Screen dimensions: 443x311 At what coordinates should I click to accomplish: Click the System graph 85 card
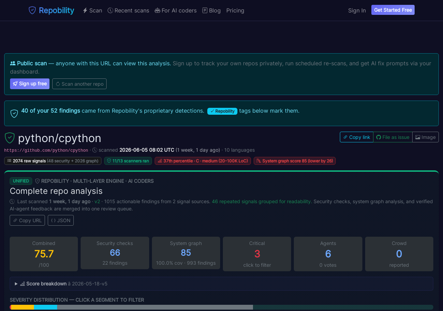tap(186, 253)
